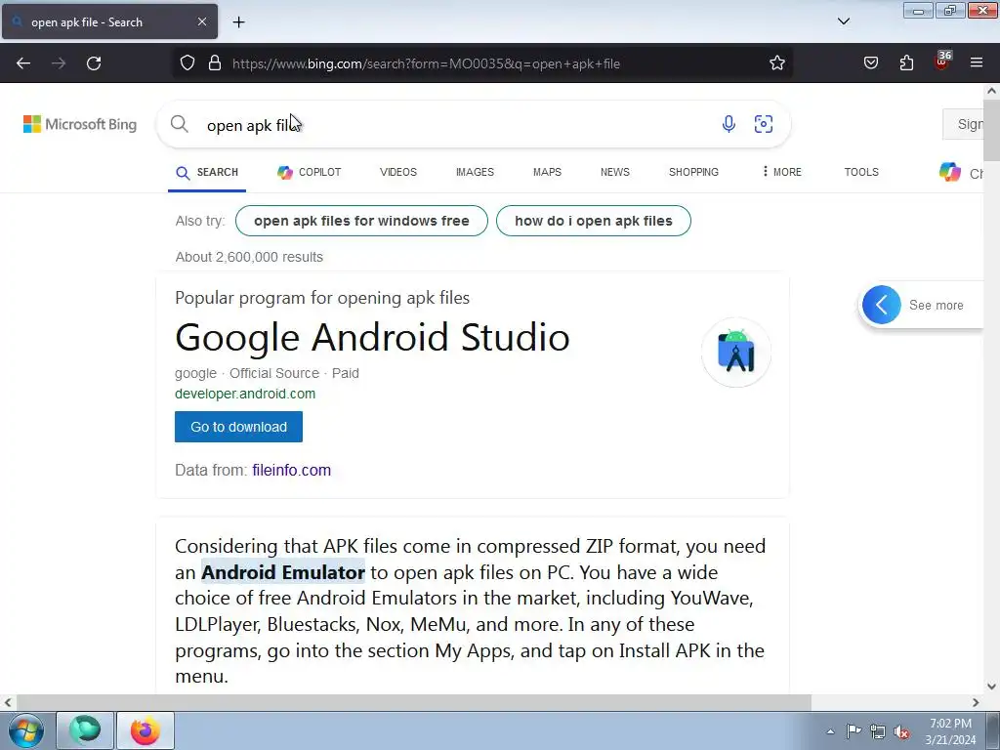
Task: Click the Go to download button
Action: point(238,427)
